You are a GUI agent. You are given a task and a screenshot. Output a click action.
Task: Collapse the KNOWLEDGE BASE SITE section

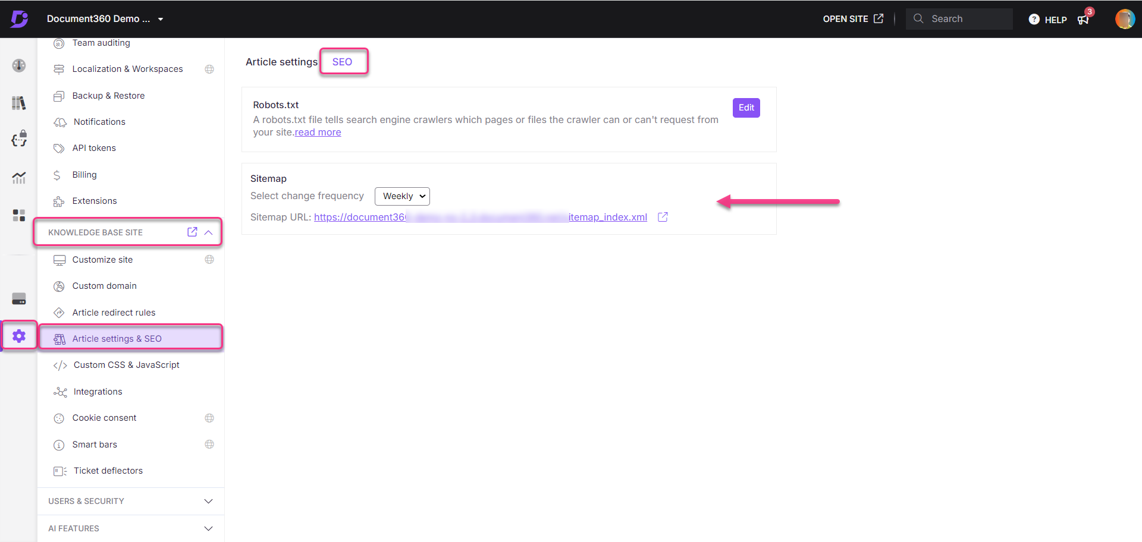coord(208,232)
